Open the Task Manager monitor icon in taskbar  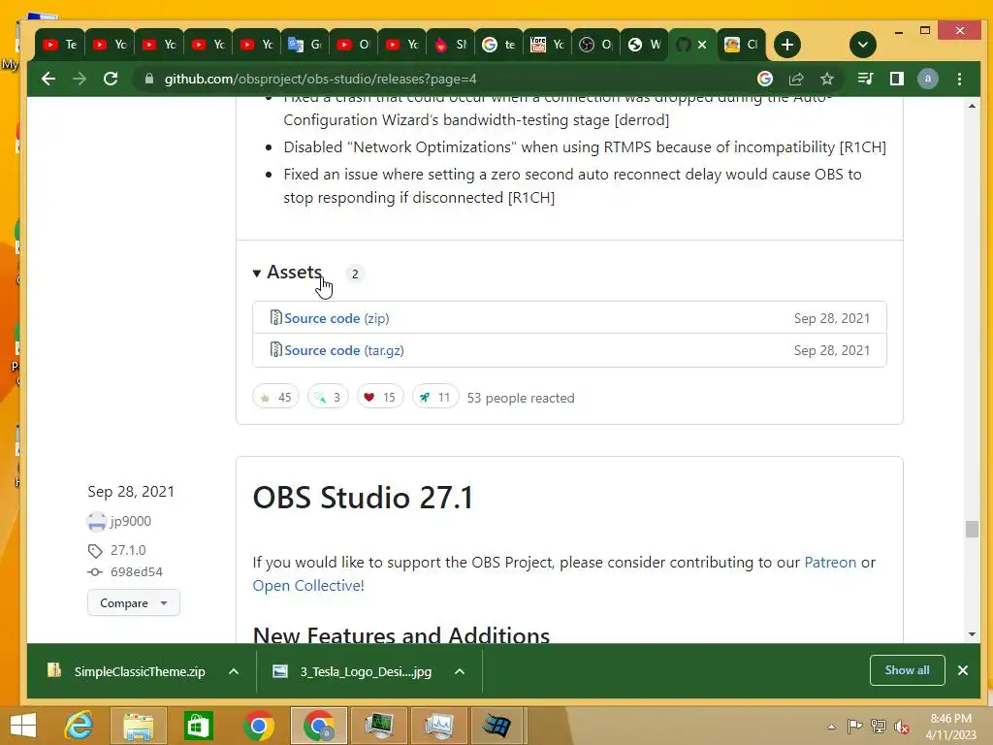[379, 726]
